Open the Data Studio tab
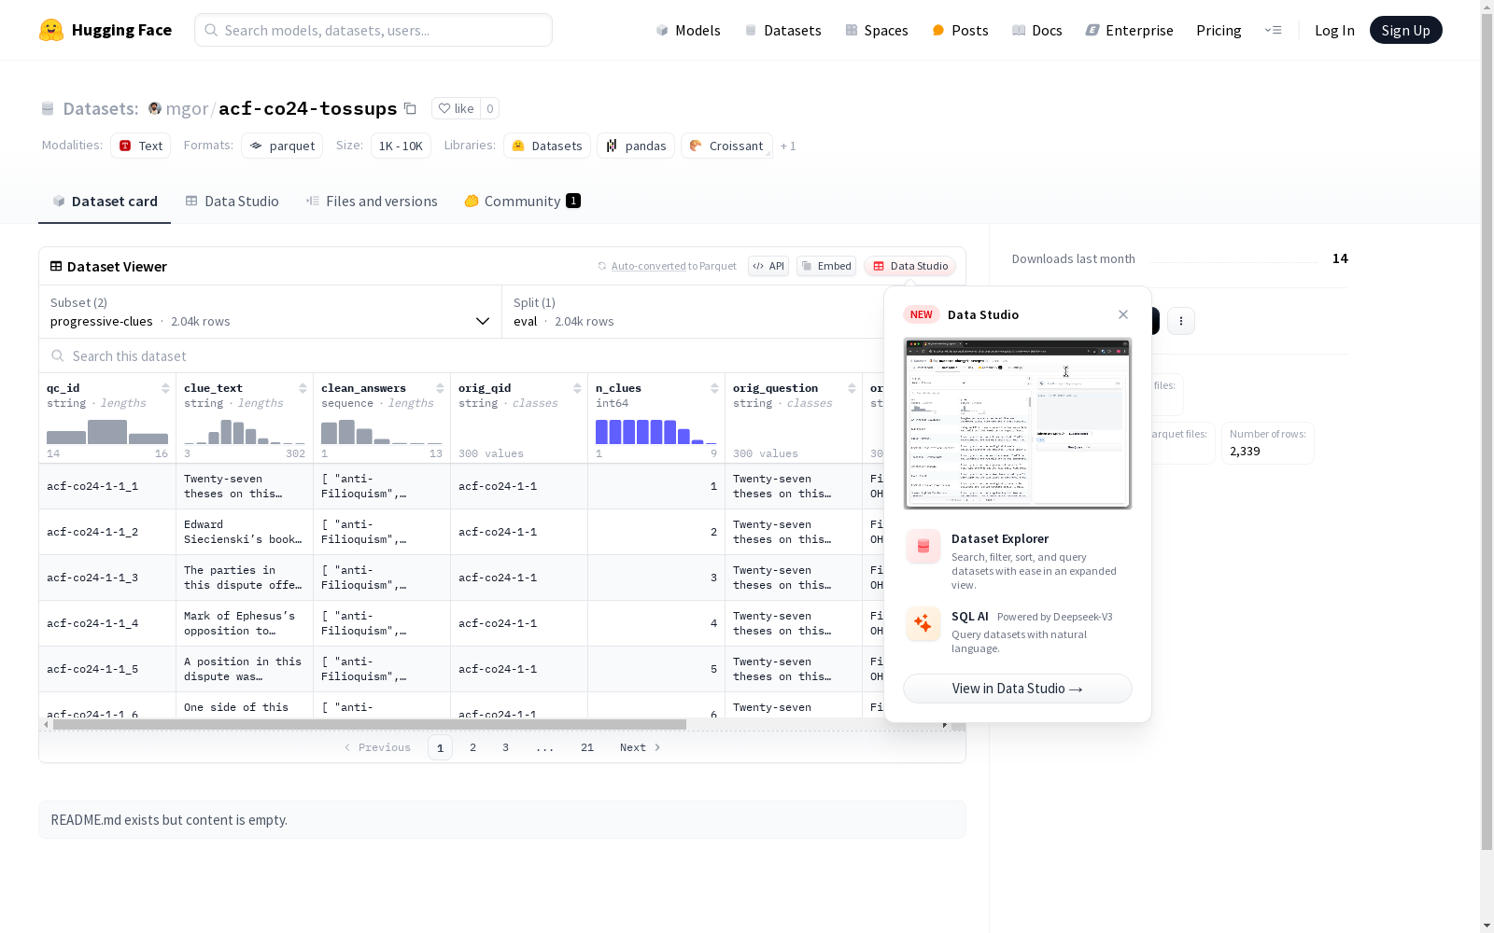The image size is (1494, 933). coord(232,201)
